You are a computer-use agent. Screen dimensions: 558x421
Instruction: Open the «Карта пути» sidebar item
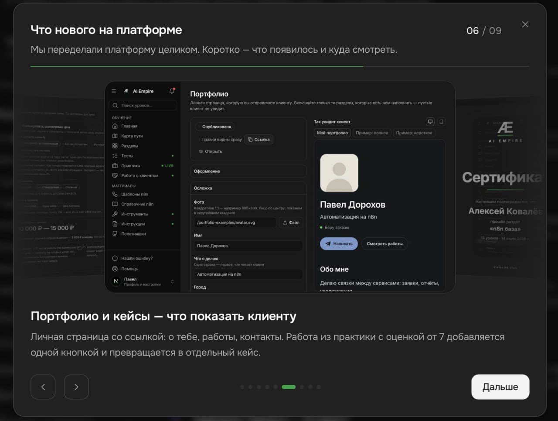(143, 136)
